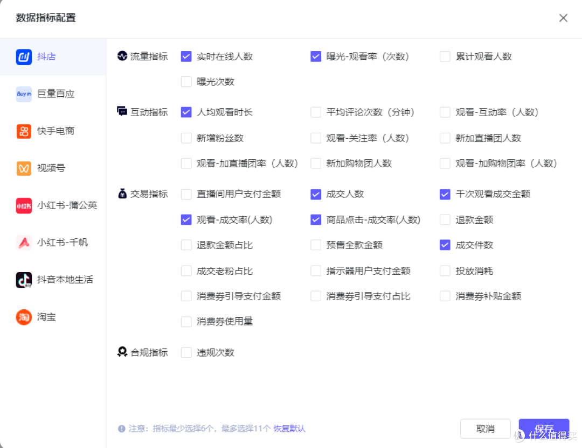The width and height of the screenshot is (582, 448).
Task: Uncheck 成交件数 checkbox
Action: click(x=445, y=245)
